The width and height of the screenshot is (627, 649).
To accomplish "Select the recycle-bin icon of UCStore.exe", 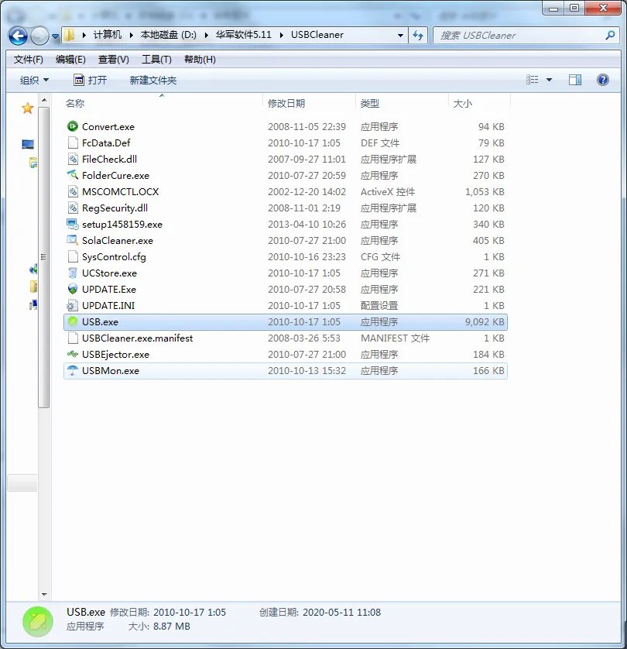I will click(74, 273).
